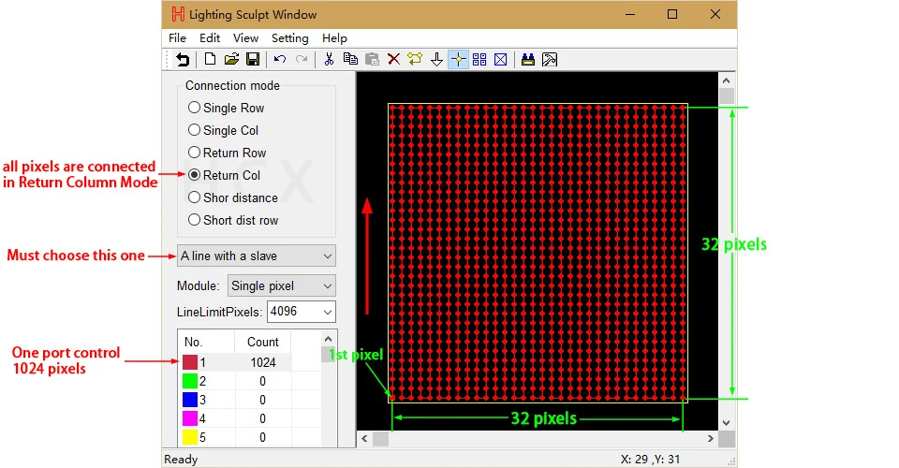Close the Lighting Sculpt Window

coord(715,14)
